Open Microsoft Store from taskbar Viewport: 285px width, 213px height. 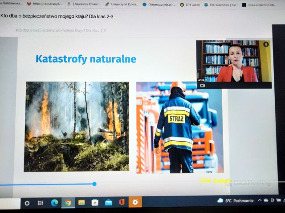tap(95, 202)
